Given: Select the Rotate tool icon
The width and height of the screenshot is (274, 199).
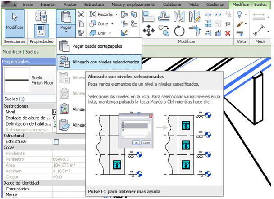Looking at the screenshot, I should 179,31.
